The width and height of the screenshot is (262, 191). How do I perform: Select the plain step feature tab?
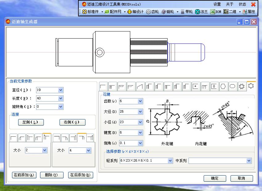[x=103, y=87]
